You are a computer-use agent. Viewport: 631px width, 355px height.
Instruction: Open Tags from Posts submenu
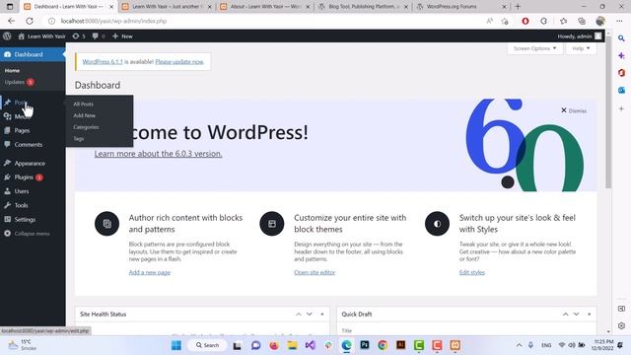point(79,139)
